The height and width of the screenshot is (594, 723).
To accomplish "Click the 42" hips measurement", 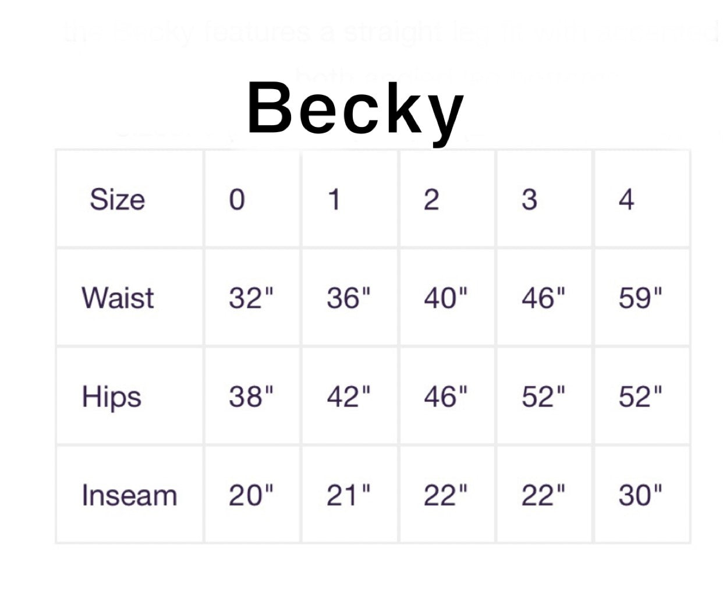I will point(348,397).
